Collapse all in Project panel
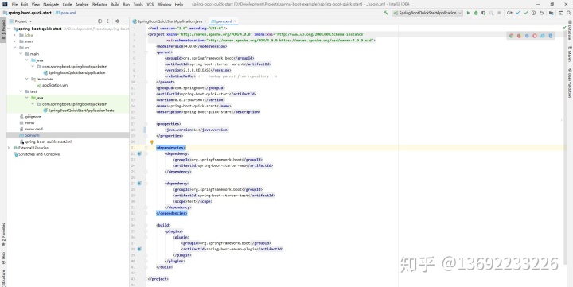 coord(107,21)
